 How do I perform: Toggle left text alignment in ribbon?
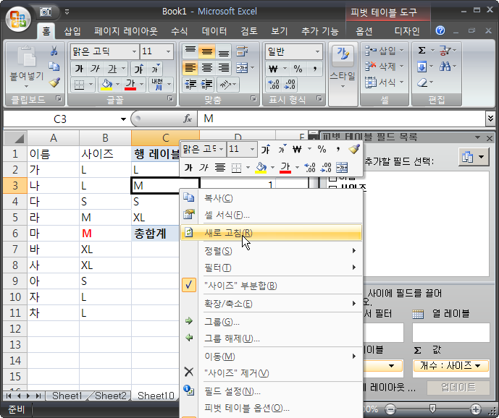pyautogui.click(x=190, y=68)
